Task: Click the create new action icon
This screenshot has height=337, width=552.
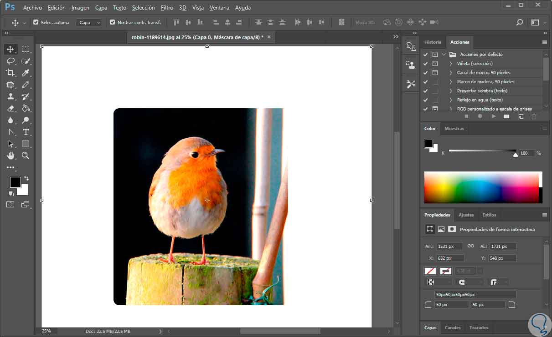Action: click(521, 116)
